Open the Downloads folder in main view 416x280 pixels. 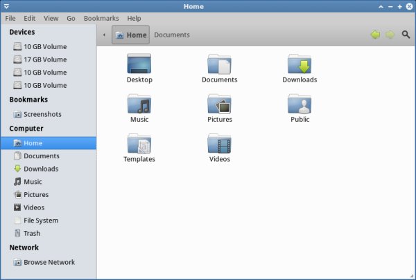300,64
